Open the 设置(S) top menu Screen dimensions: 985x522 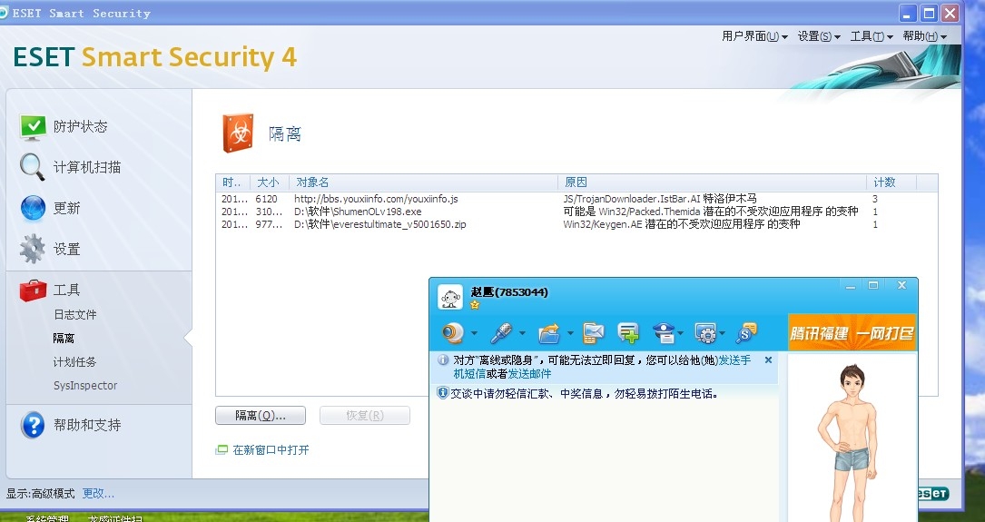pyautogui.click(x=819, y=36)
